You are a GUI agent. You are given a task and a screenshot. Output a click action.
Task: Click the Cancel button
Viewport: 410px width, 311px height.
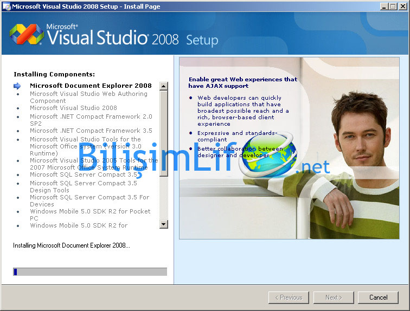(x=378, y=297)
